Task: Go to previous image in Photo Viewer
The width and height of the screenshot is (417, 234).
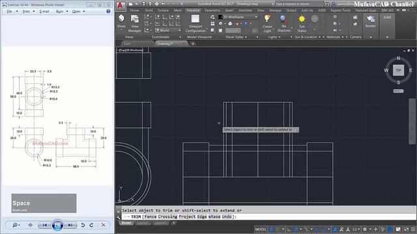Action: click(x=45, y=225)
